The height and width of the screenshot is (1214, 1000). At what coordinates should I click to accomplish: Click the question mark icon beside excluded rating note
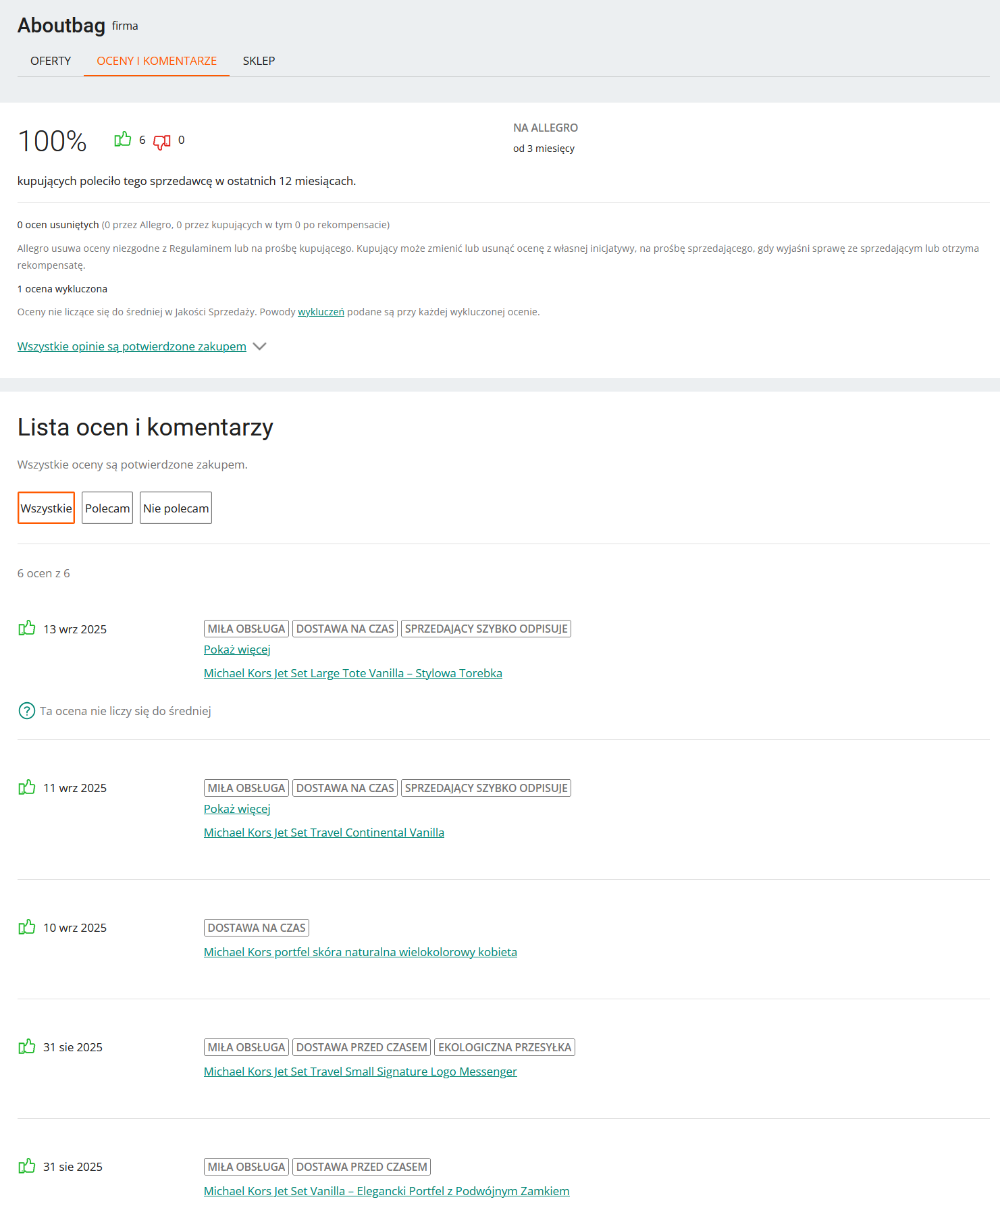pos(27,711)
